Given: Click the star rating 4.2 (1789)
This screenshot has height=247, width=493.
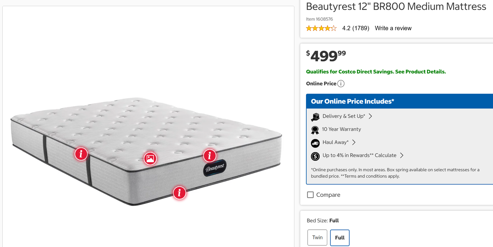Looking at the screenshot, I should point(337,28).
